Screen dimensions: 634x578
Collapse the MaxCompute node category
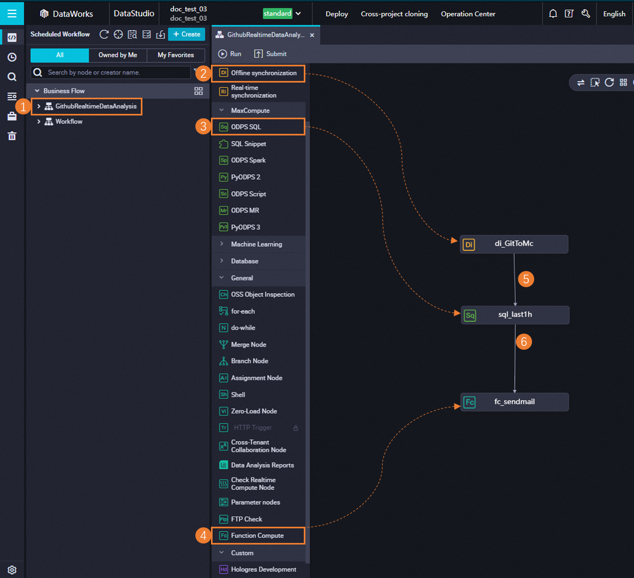point(222,110)
